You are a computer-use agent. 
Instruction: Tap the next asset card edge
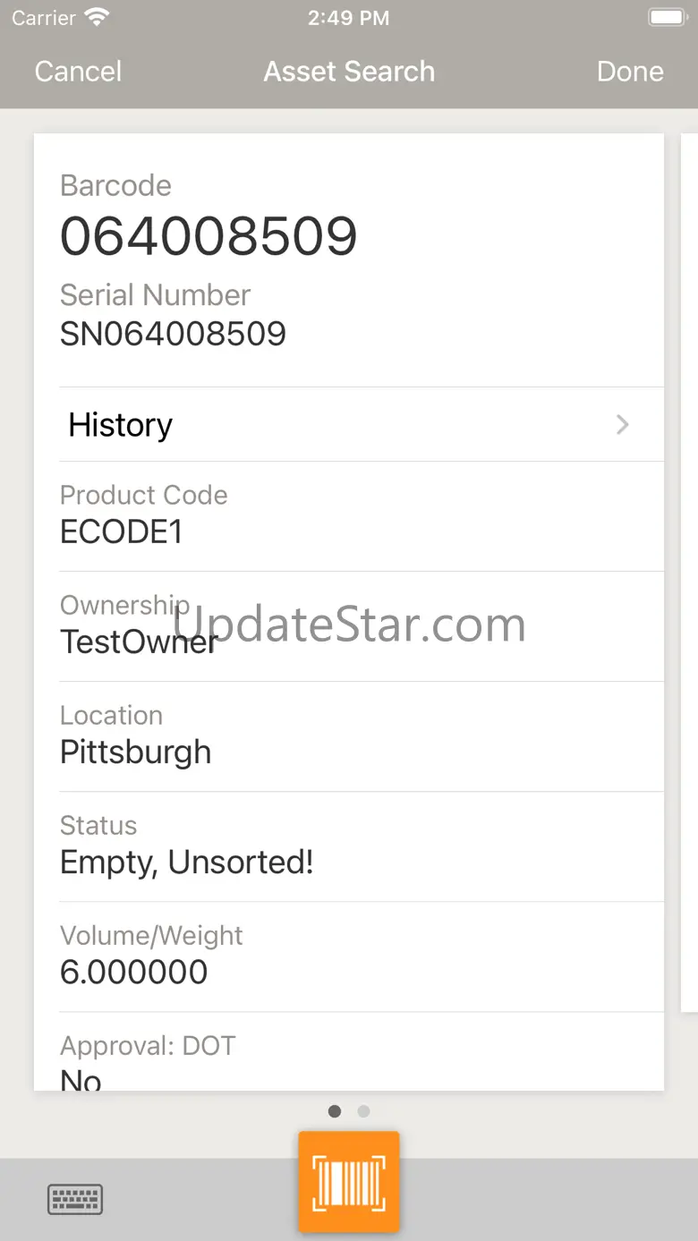click(x=689, y=573)
